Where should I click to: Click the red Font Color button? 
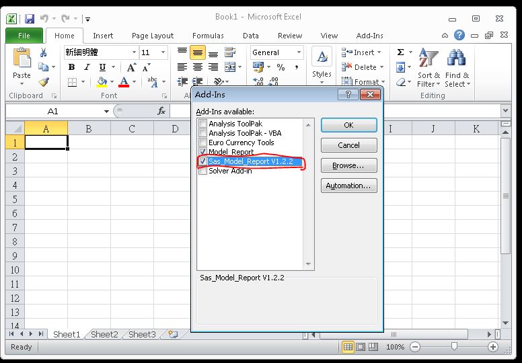[x=124, y=82]
